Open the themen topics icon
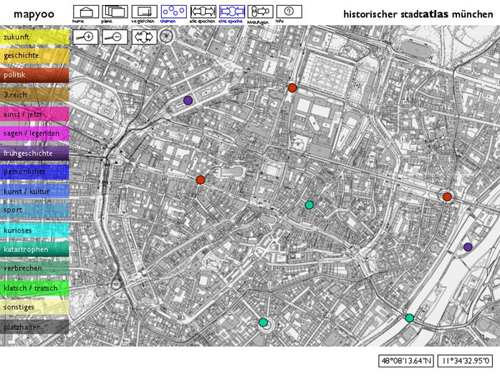 pos(173,11)
